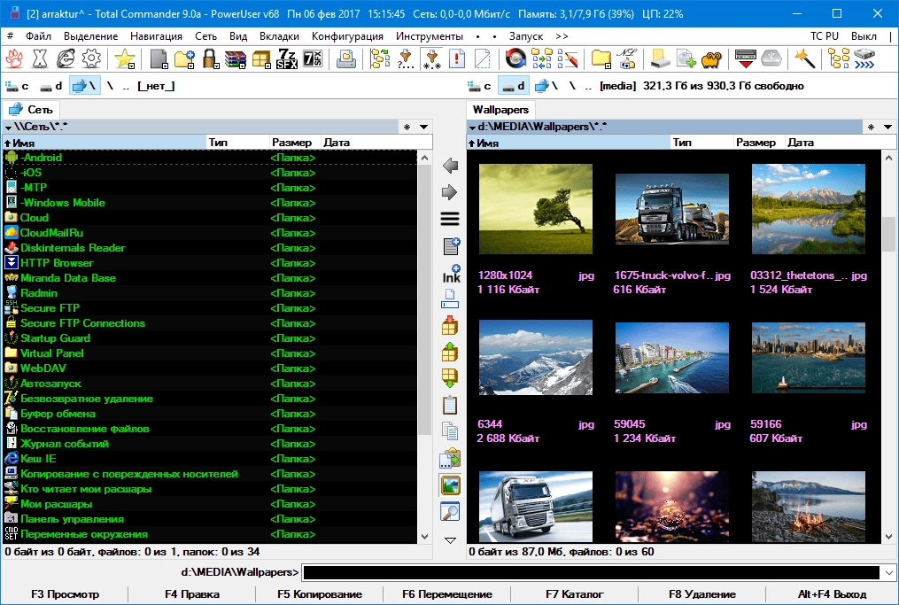Viewport: 899px width, 605px height.
Task: Select network drive button in right drive bar
Action: click(x=546, y=86)
